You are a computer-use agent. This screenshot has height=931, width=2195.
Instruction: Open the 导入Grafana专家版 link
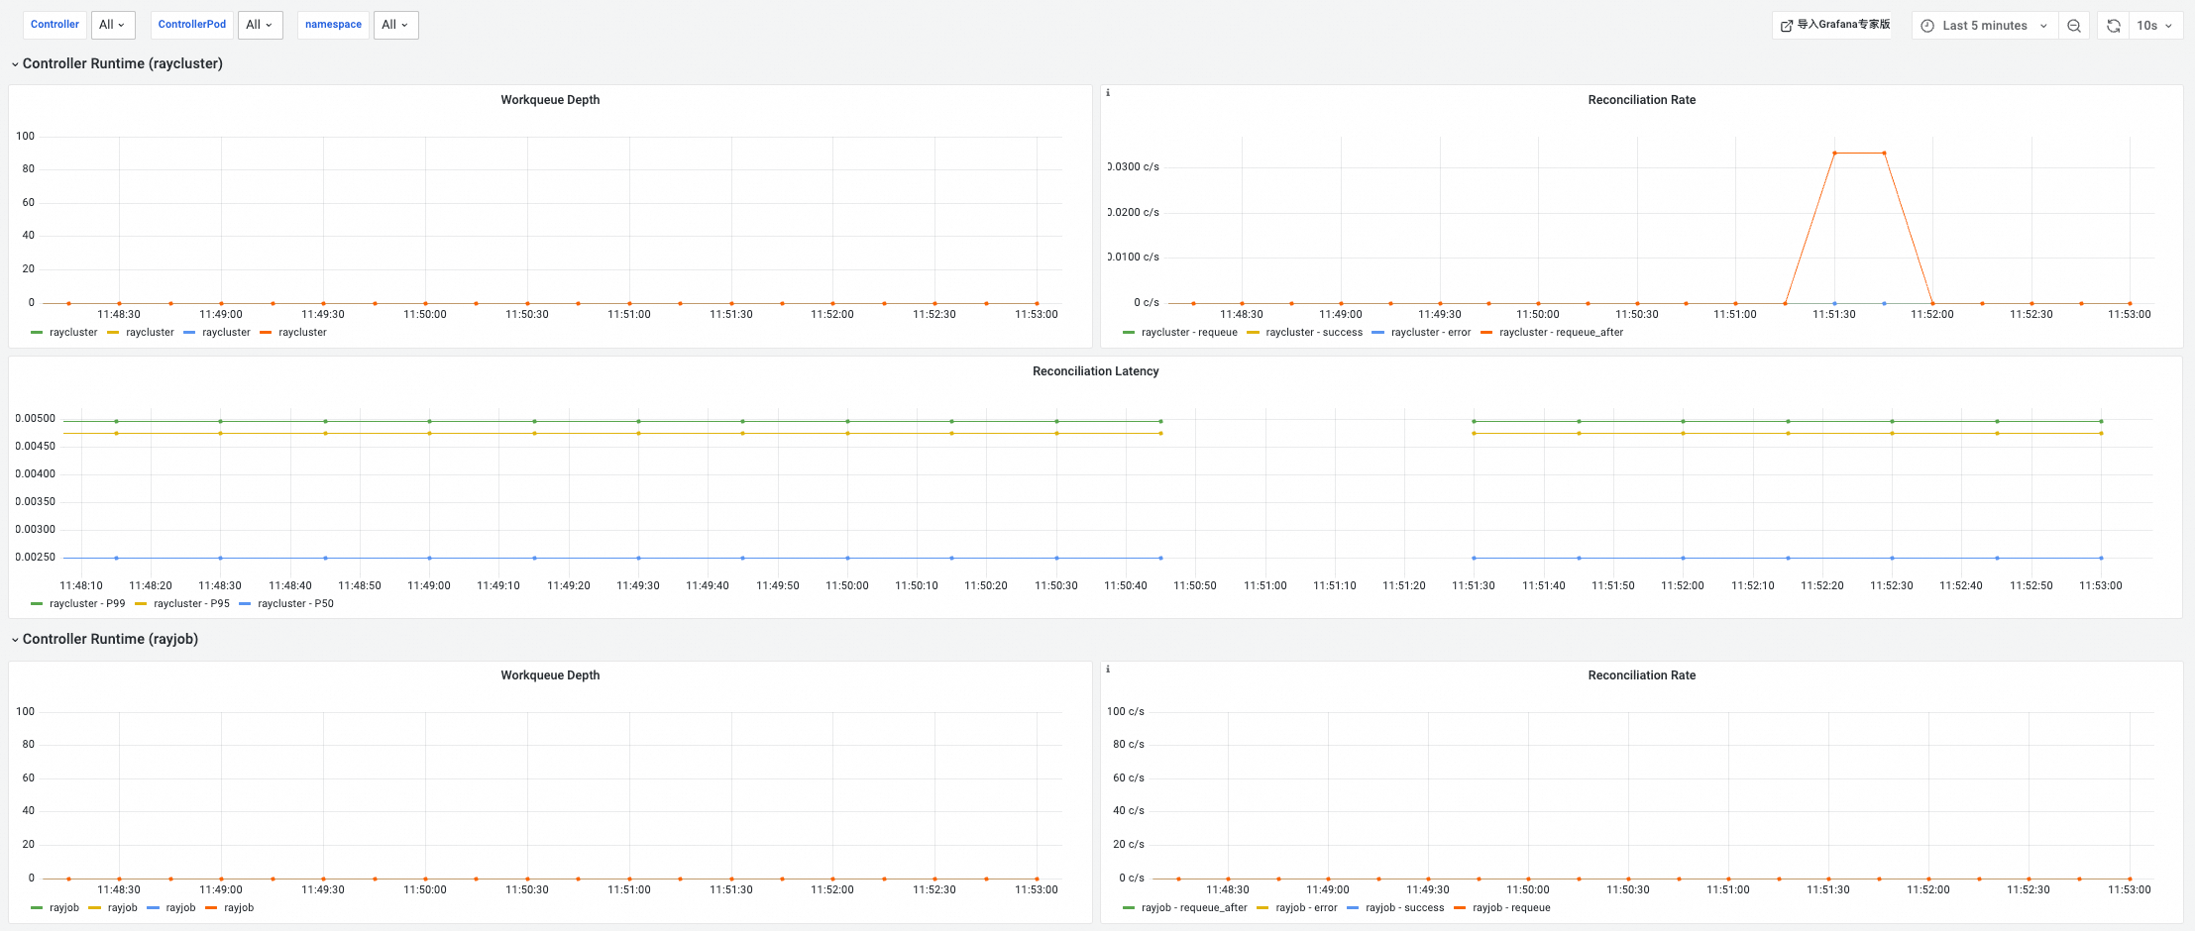point(1834,25)
